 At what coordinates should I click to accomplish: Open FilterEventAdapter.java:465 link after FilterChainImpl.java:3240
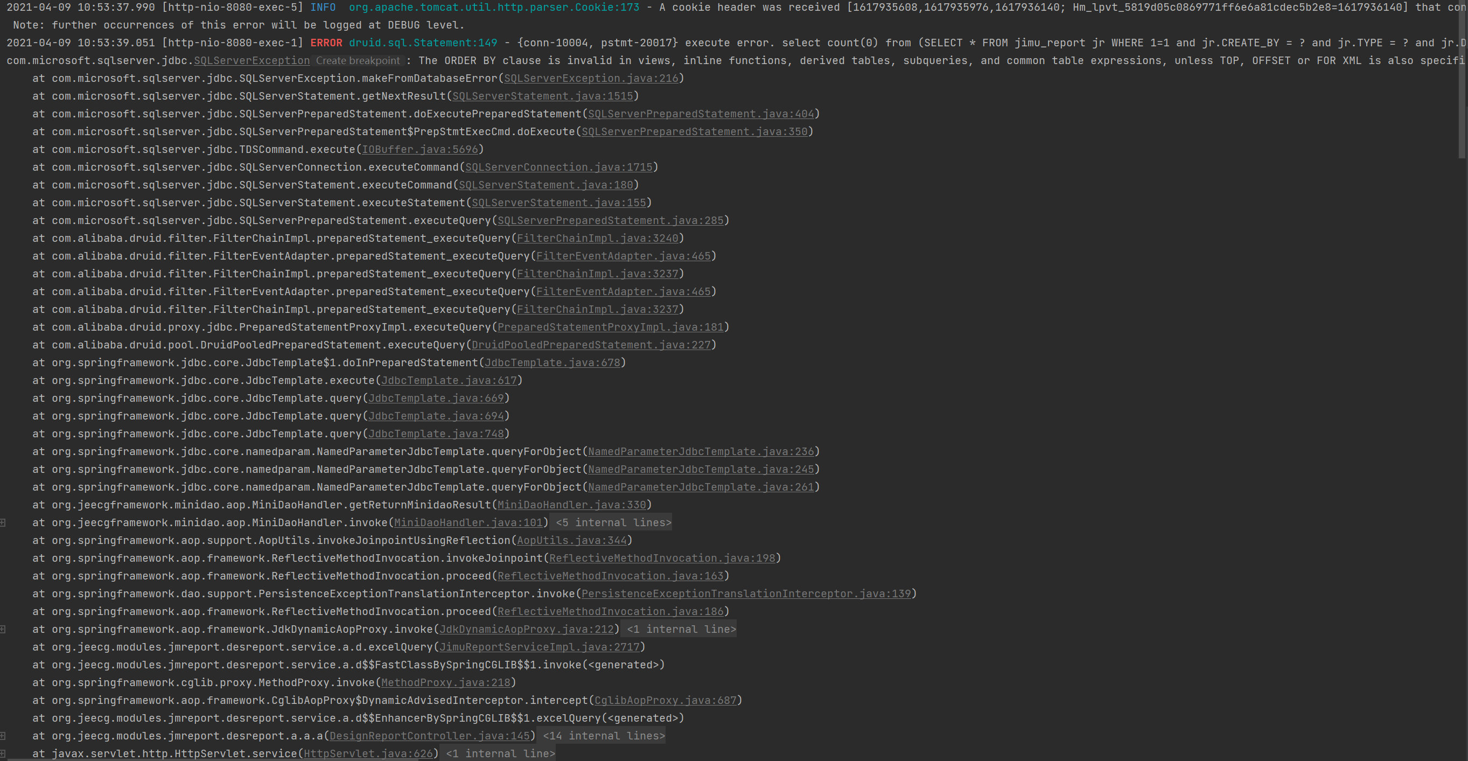tap(624, 256)
